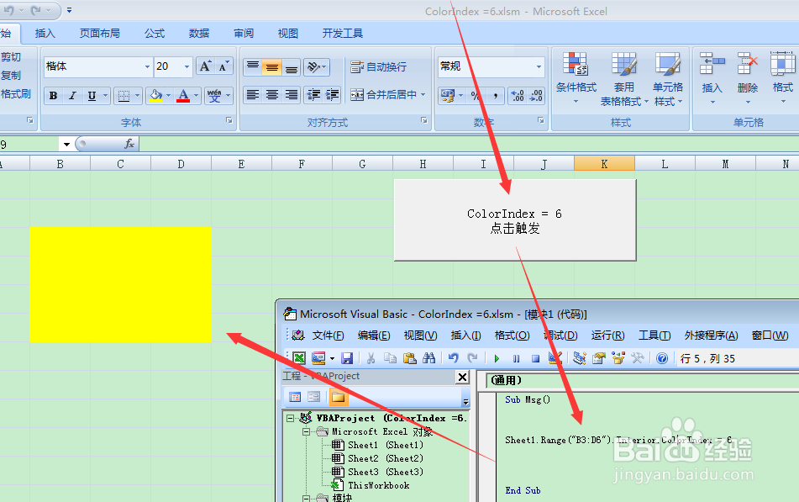Image resolution: width=799 pixels, height=502 pixels.
Task: Toggle Folders icon in project panel
Action: (x=338, y=397)
